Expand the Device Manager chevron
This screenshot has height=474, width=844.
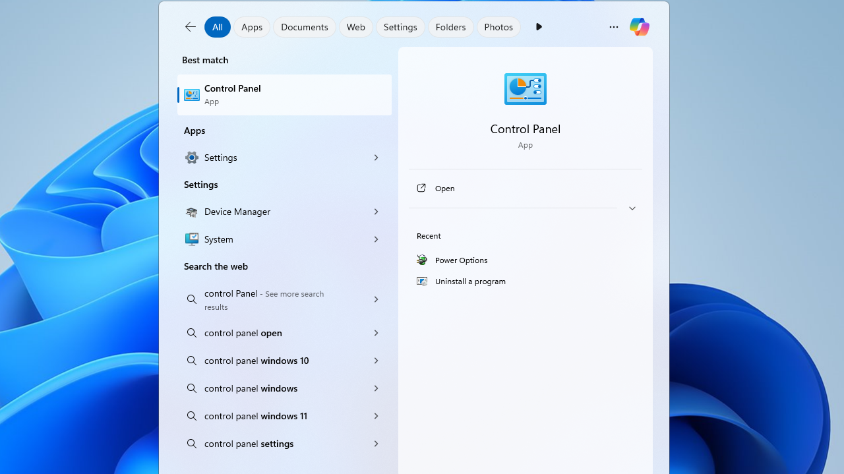tap(376, 212)
